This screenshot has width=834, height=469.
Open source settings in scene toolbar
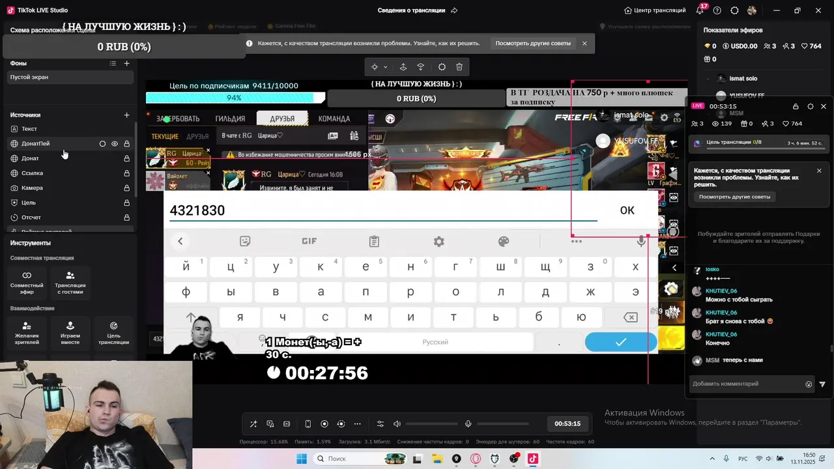tap(442, 67)
